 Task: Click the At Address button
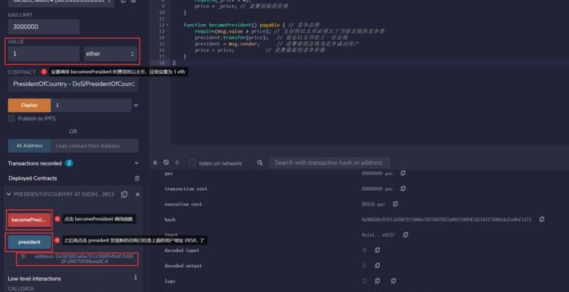click(29, 146)
